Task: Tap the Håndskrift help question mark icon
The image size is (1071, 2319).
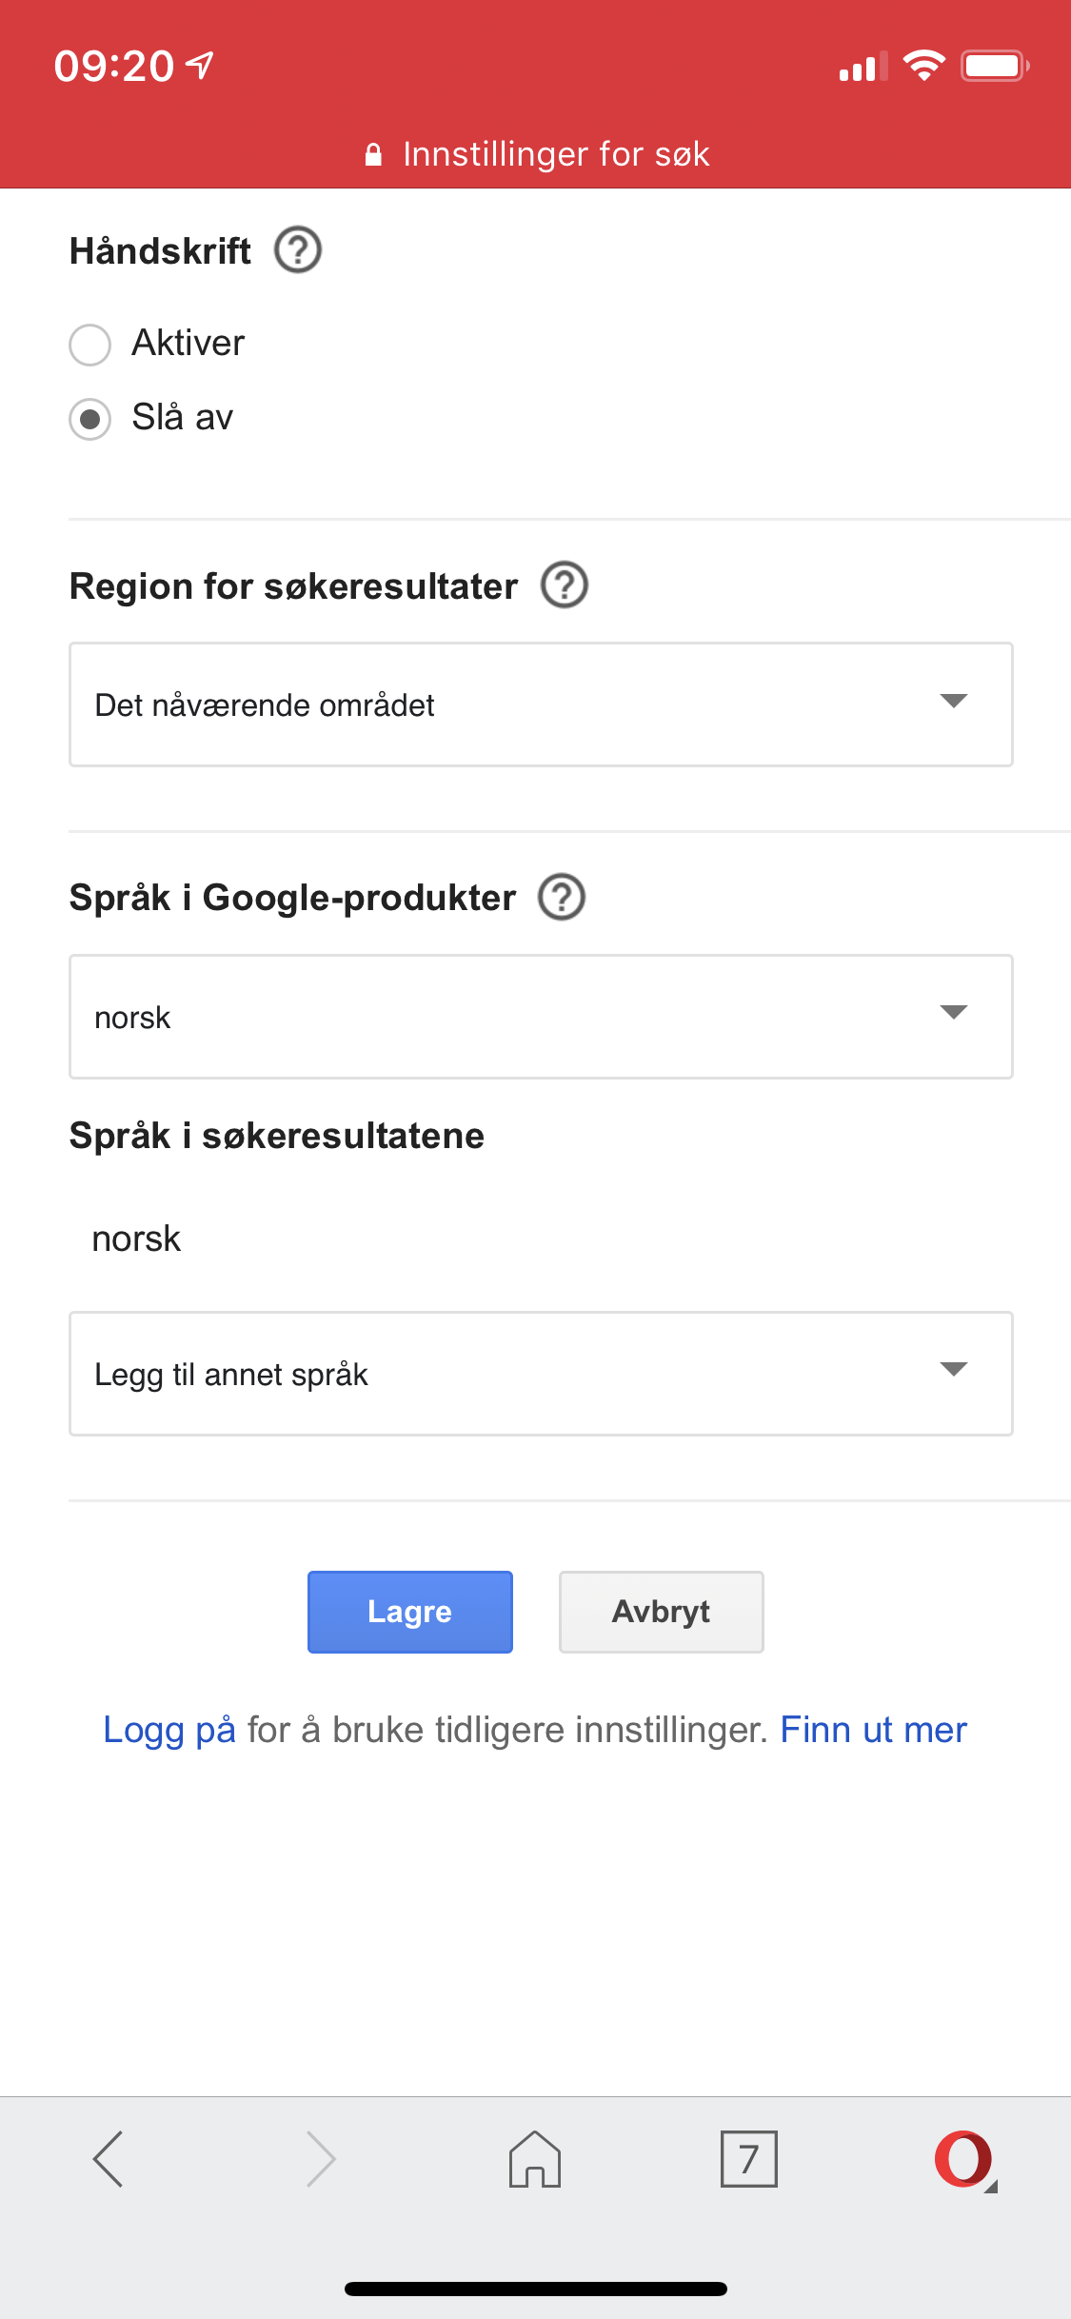Action: [298, 250]
